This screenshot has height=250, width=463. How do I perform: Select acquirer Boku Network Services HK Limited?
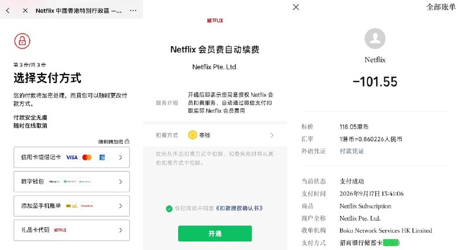(x=385, y=230)
